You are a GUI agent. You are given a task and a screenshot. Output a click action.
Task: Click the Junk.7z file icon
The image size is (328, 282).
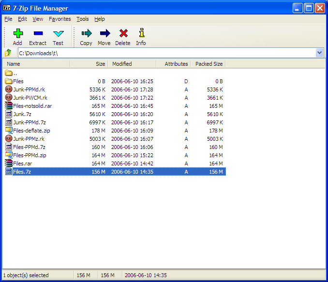(x=9, y=114)
